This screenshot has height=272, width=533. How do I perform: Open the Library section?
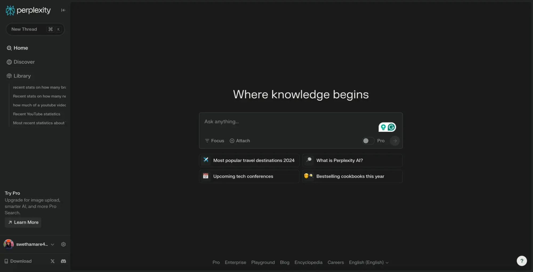pyautogui.click(x=22, y=76)
